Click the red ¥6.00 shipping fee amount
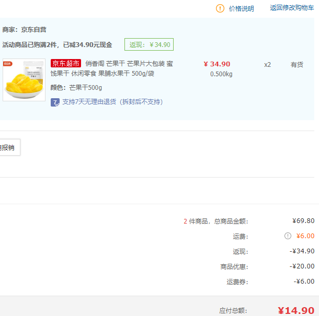The height and width of the screenshot is (316, 319). (x=305, y=236)
